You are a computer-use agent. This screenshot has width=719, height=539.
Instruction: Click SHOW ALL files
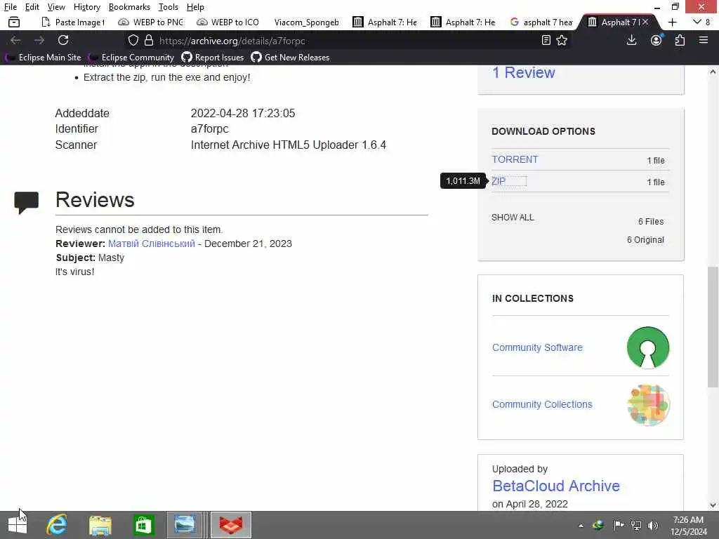pos(513,218)
